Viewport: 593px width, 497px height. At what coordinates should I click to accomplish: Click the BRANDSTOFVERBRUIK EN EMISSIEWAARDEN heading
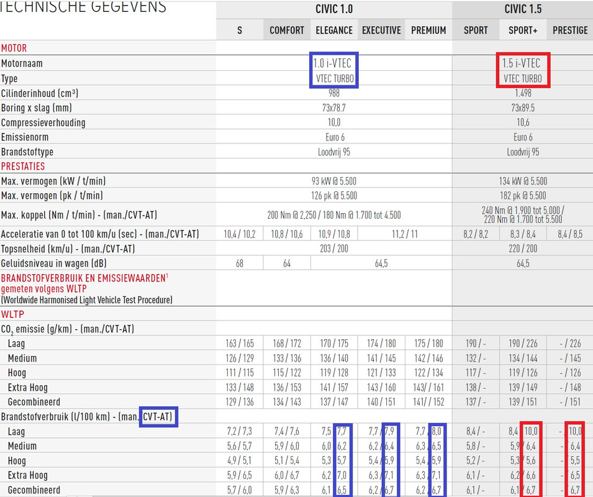[x=84, y=278]
